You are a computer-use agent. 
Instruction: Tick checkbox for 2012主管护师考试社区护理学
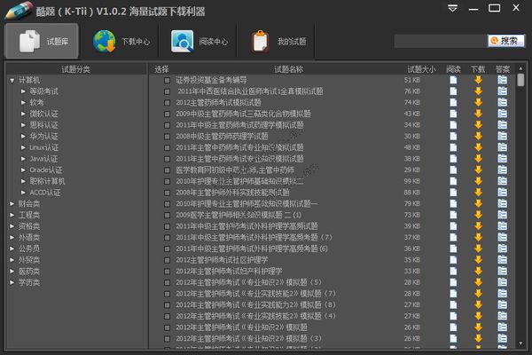point(167,260)
